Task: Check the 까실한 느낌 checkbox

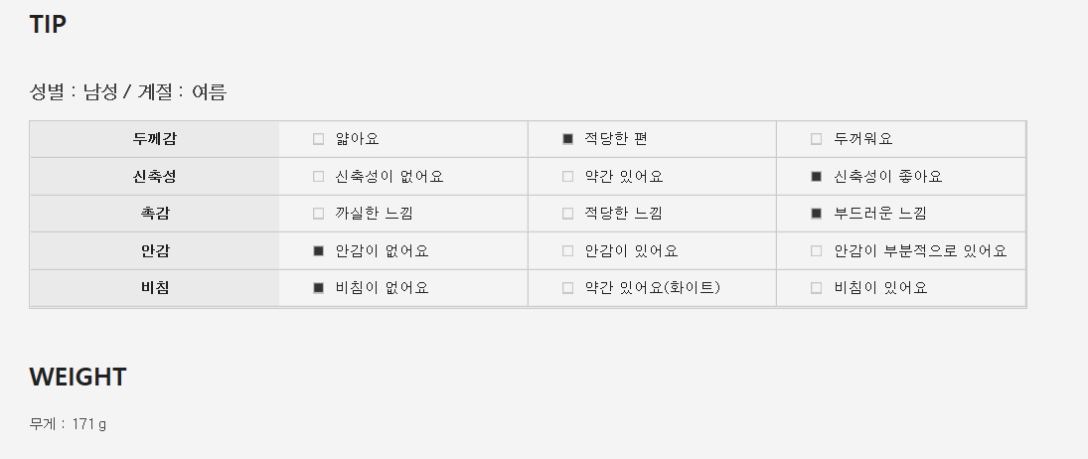Action: pos(319,214)
